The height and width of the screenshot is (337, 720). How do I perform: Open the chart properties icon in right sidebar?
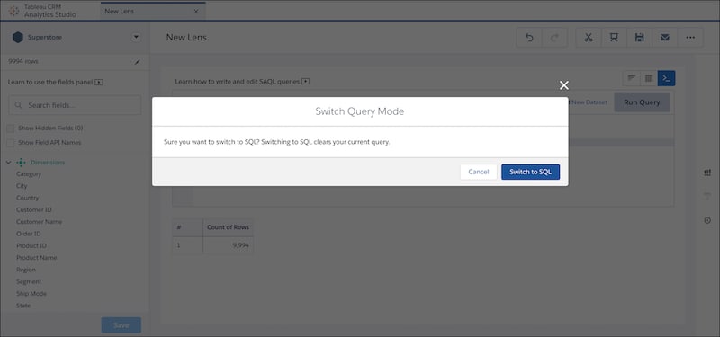(x=707, y=173)
